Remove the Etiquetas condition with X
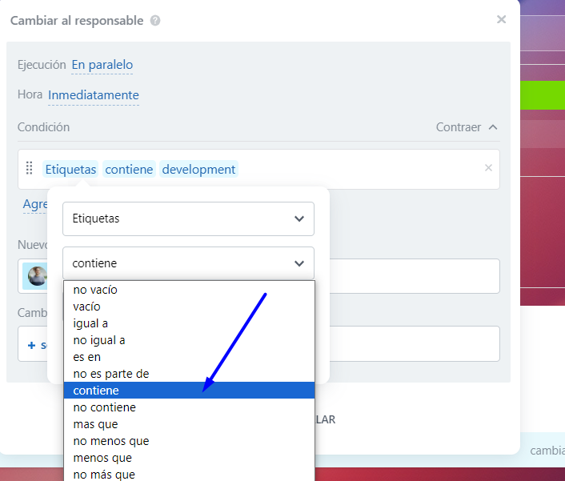This screenshot has width=565, height=481. [488, 168]
